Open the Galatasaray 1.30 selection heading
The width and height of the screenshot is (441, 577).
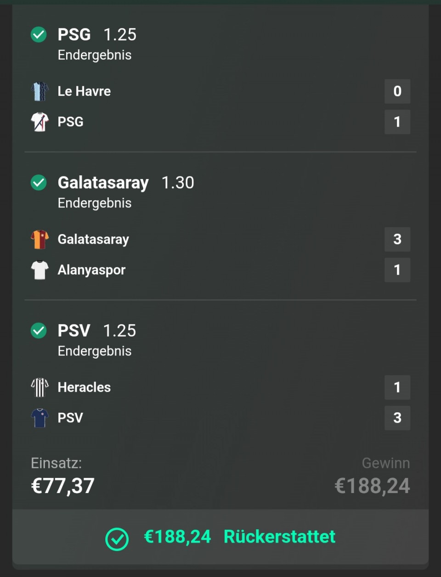pyautogui.click(x=125, y=183)
